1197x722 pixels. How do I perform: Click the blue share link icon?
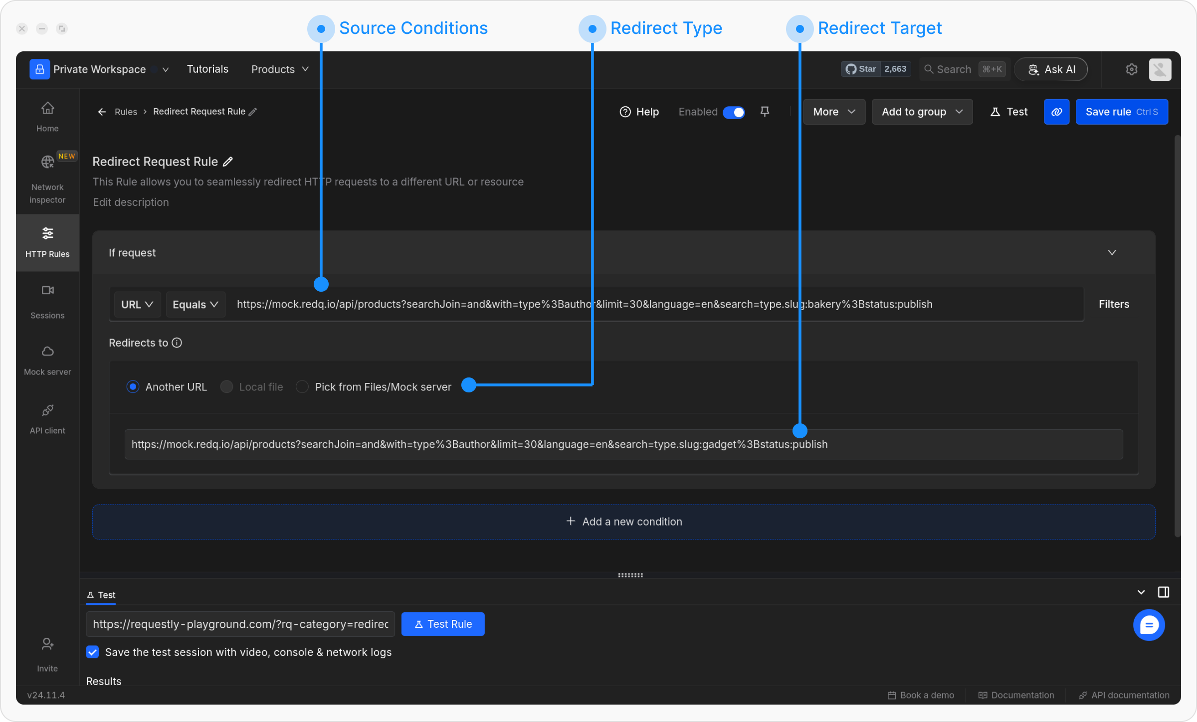pos(1056,112)
